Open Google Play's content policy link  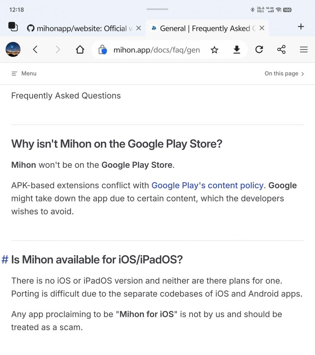tap(207, 185)
